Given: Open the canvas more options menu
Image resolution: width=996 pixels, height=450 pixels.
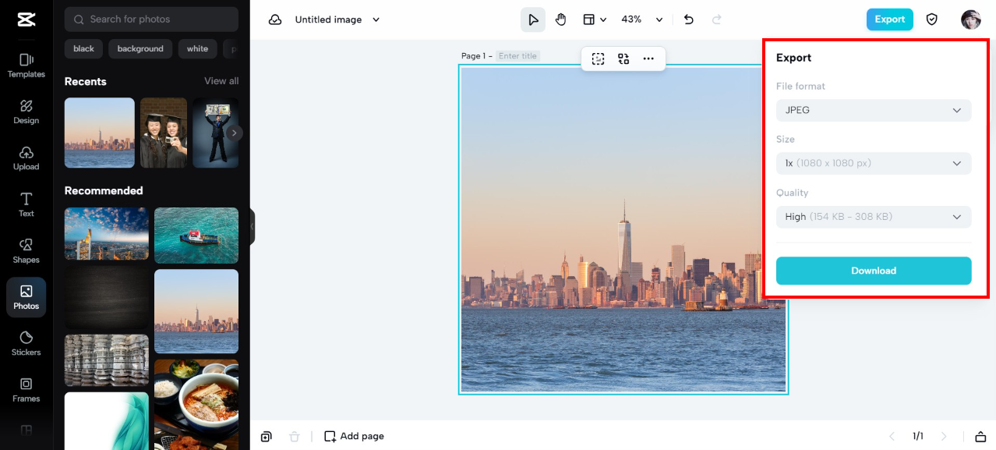Looking at the screenshot, I should pyautogui.click(x=648, y=58).
